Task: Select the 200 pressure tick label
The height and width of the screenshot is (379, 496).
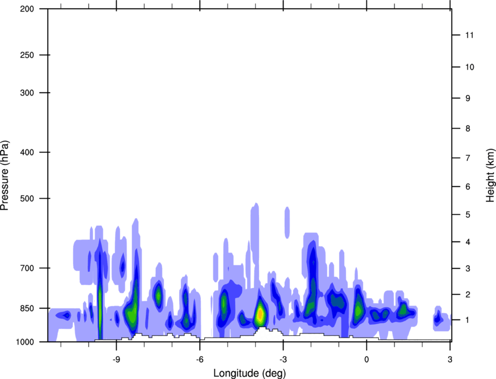Action: [x=27, y=9]
